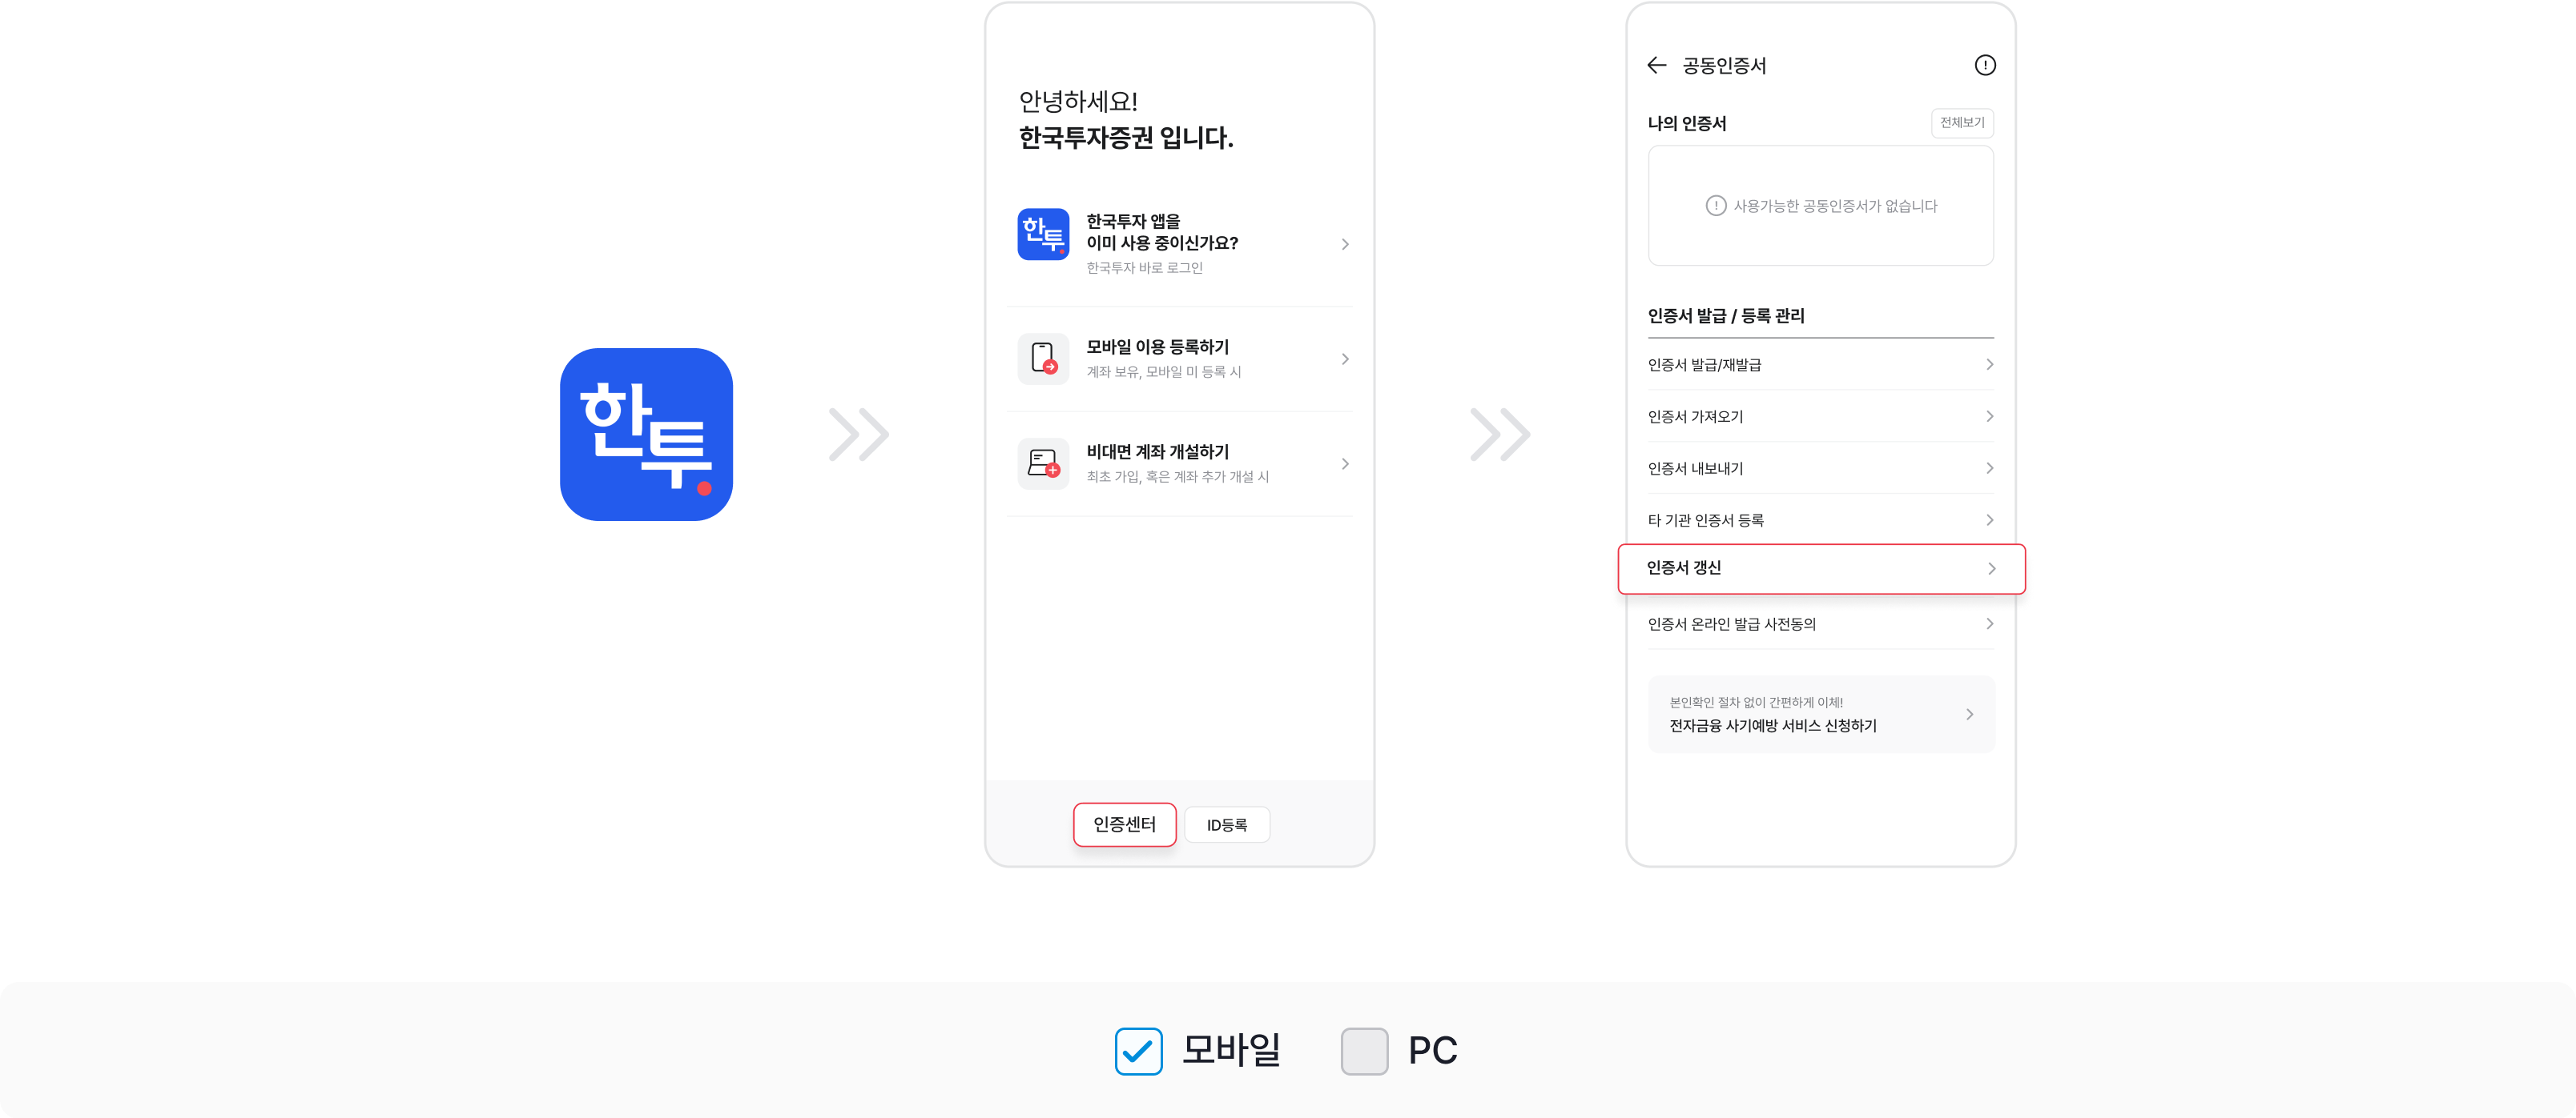Select the 인증서 갱신 menu item
Viewport: 2576px width, 1118px height.
click(x=1821, y=568)
